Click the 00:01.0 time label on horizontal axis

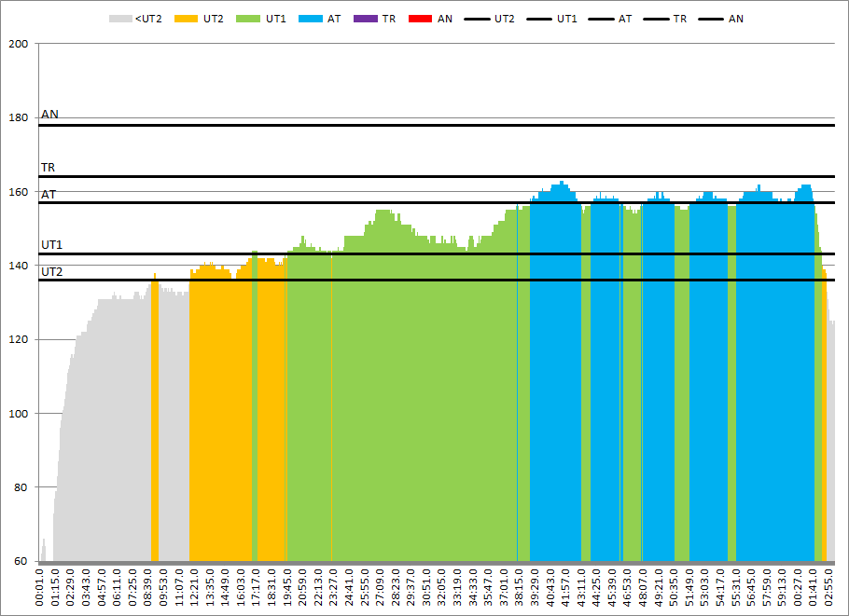point(40,590)
